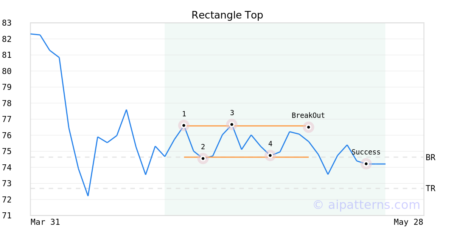Image resolution: width=454 pixels, height=238 pixels.
Task: Click the point 1 marker on the chart
Action: (183, 125)
